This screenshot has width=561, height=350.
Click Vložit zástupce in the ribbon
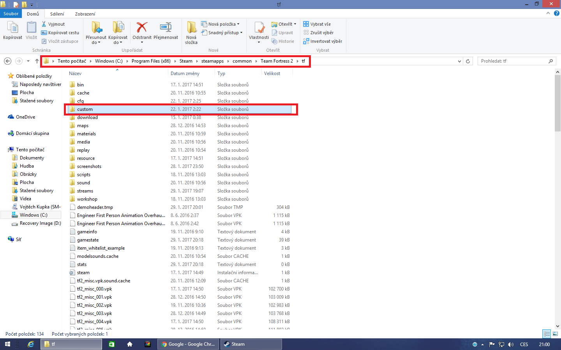[60, 41]
